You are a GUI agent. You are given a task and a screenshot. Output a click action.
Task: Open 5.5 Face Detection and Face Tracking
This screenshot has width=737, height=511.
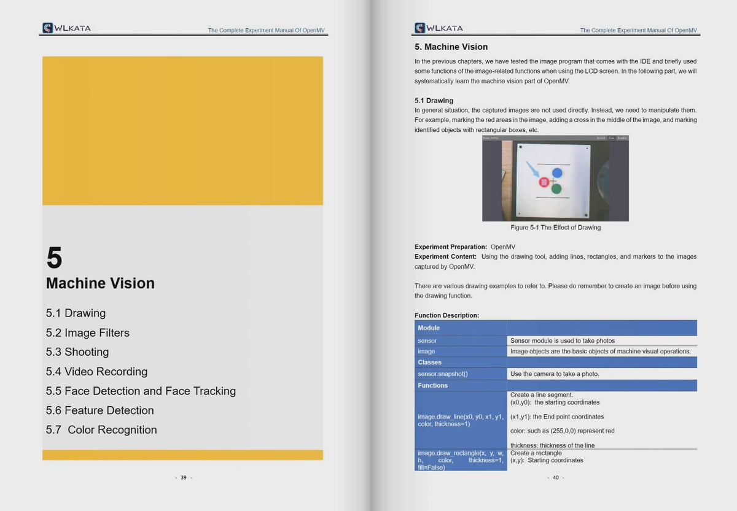click(141, 391)
